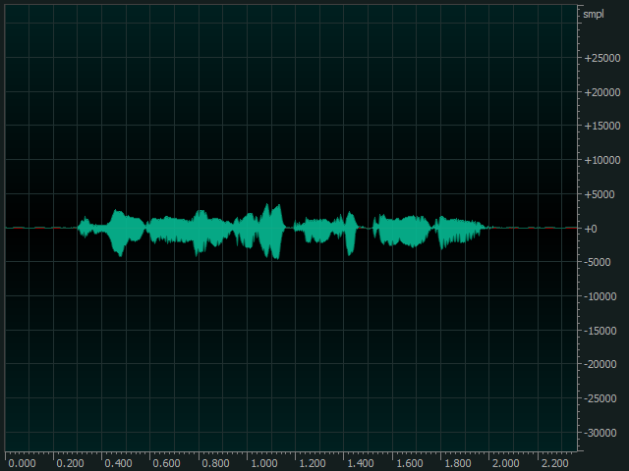
Task: Click the +15000 amplitude scale label
Action: (x=602, y=127)
